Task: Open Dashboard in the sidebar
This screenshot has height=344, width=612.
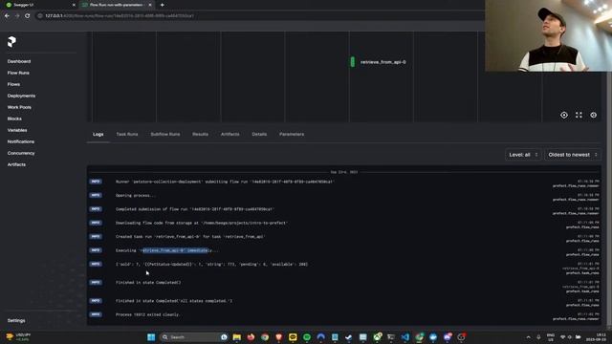Action: (19, 61)
